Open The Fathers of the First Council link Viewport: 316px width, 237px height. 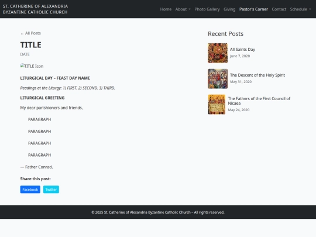[259, 101]
